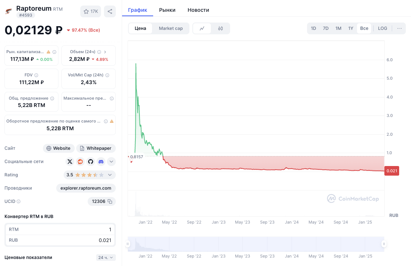
Task: Open GitHub social link
Action: click(x=90, y=162)
